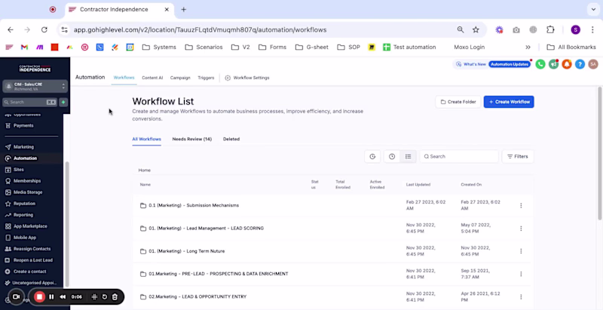Image resolution: width=603 pixels, height=310 pixels.
Task: Open Chrome tab search dropdown arrow
Action: [x=593, y=9]
